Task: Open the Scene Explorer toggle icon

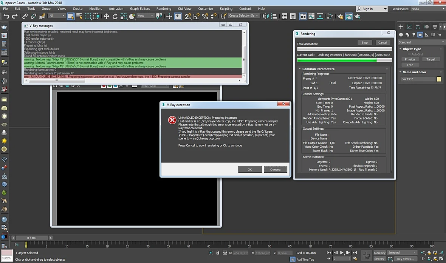Action: (284, 17)
